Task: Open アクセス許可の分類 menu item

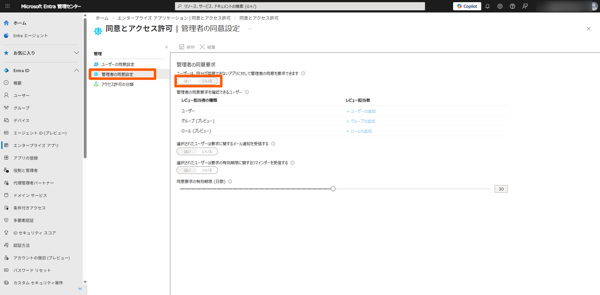Action: pyautogui.click(x=117, y=84)
